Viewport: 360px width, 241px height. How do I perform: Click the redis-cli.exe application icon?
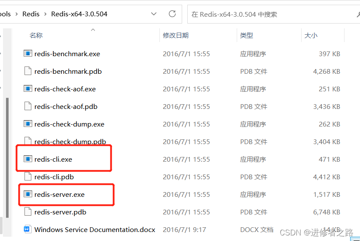[x=28, y=159]
